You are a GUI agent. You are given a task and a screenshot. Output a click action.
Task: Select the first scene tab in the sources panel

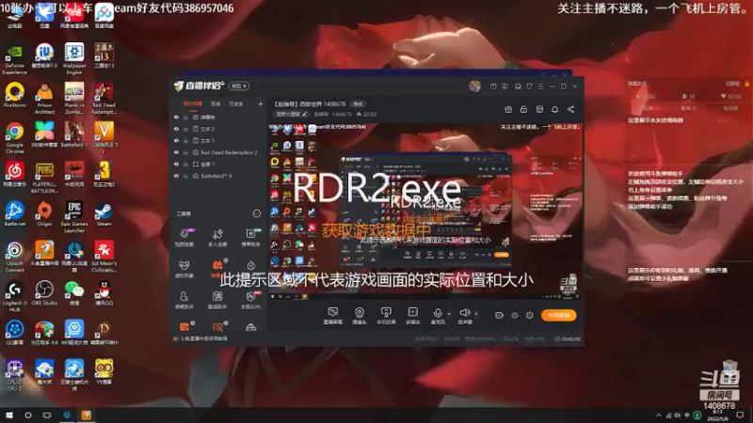193,103
